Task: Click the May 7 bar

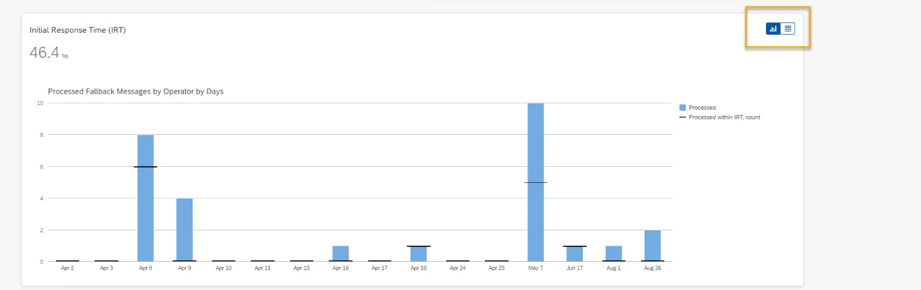Action: 536,182
